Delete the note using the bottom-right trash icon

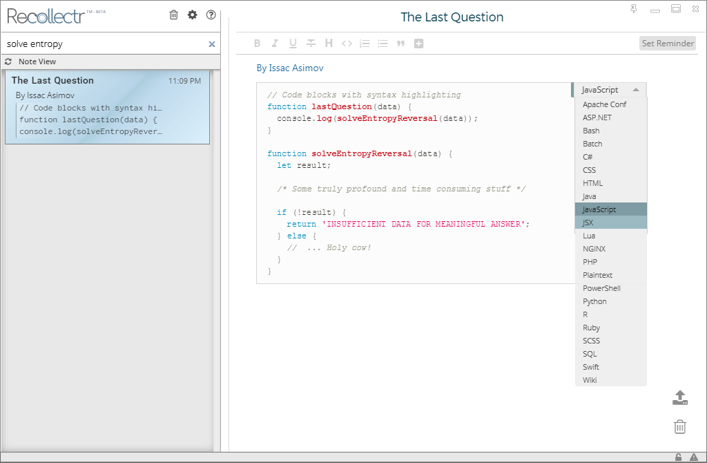coord(680,426)
